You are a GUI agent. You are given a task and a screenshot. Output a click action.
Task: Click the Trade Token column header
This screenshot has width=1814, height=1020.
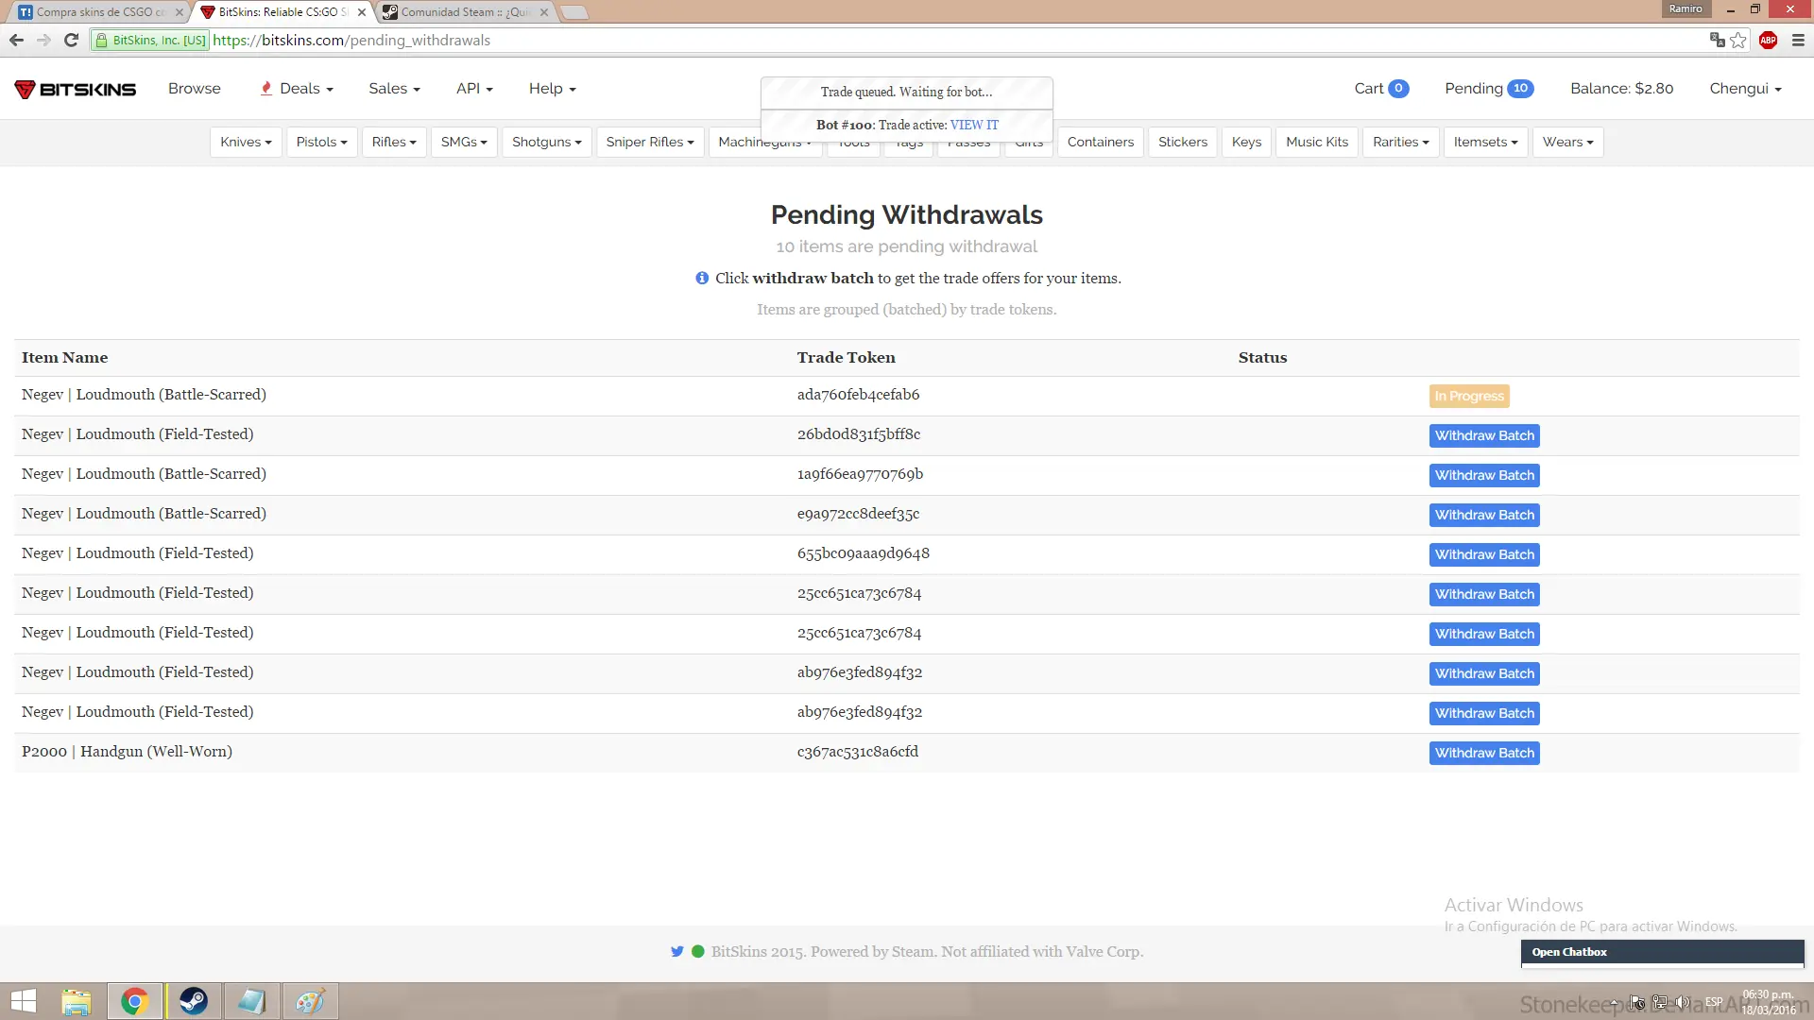[x=846, y=358]
